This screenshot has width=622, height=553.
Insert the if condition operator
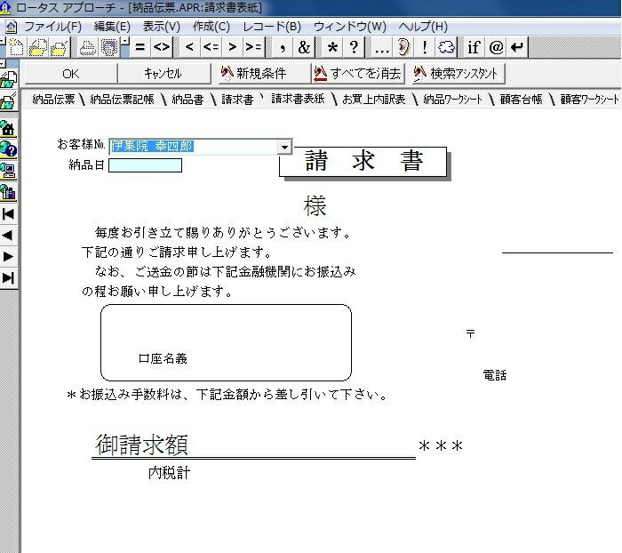tap(474, 47)
